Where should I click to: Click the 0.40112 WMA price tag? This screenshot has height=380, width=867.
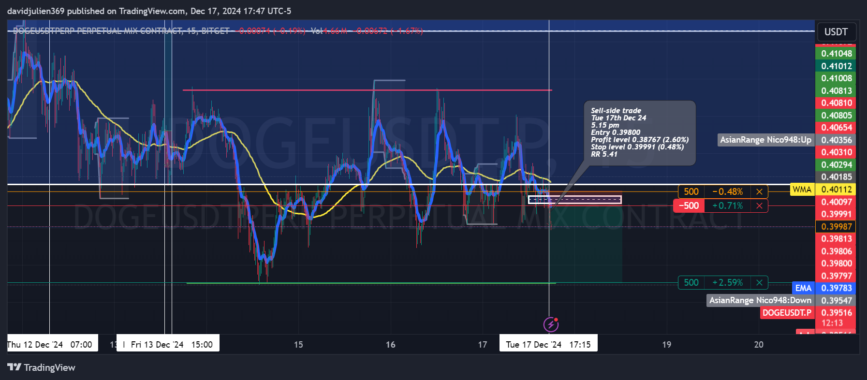click(836, 190)
